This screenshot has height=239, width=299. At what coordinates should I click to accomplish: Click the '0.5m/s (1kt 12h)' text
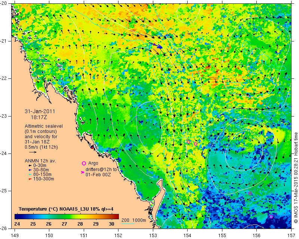(x=41, y=147)
